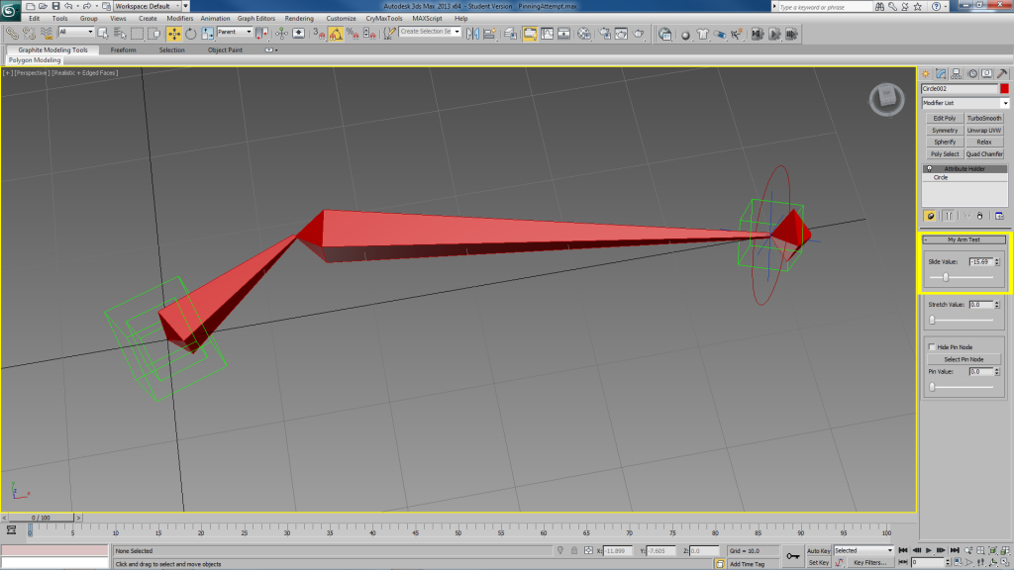Click the red object color swatch
Viewport: 1014px width, 570px height.
(1004, 89)
